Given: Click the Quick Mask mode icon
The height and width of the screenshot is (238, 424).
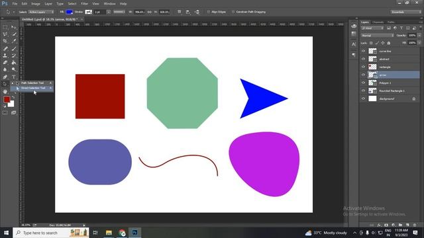Looking at the screenshot, I should point(5,112).
